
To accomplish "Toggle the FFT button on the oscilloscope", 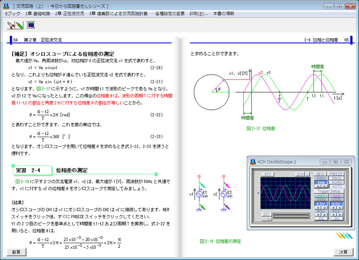I will point(267,174).
